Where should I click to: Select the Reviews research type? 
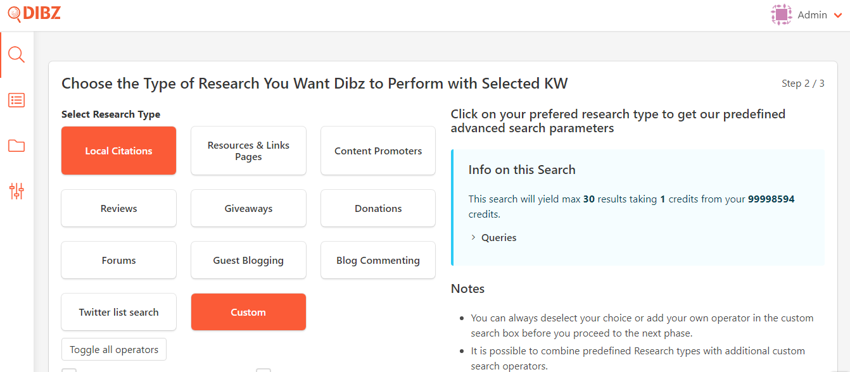(x=118, y=208)
